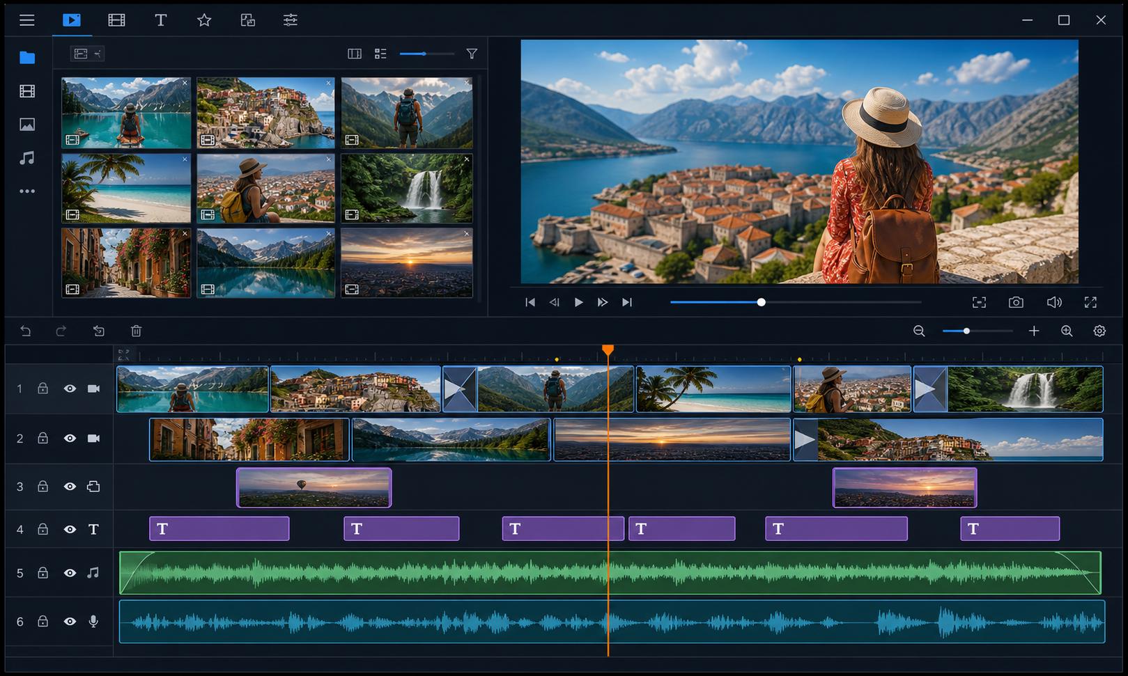Screen dimensions: 1128x676
Task: Toggle the preview volume speaker
Action: 1054,302
